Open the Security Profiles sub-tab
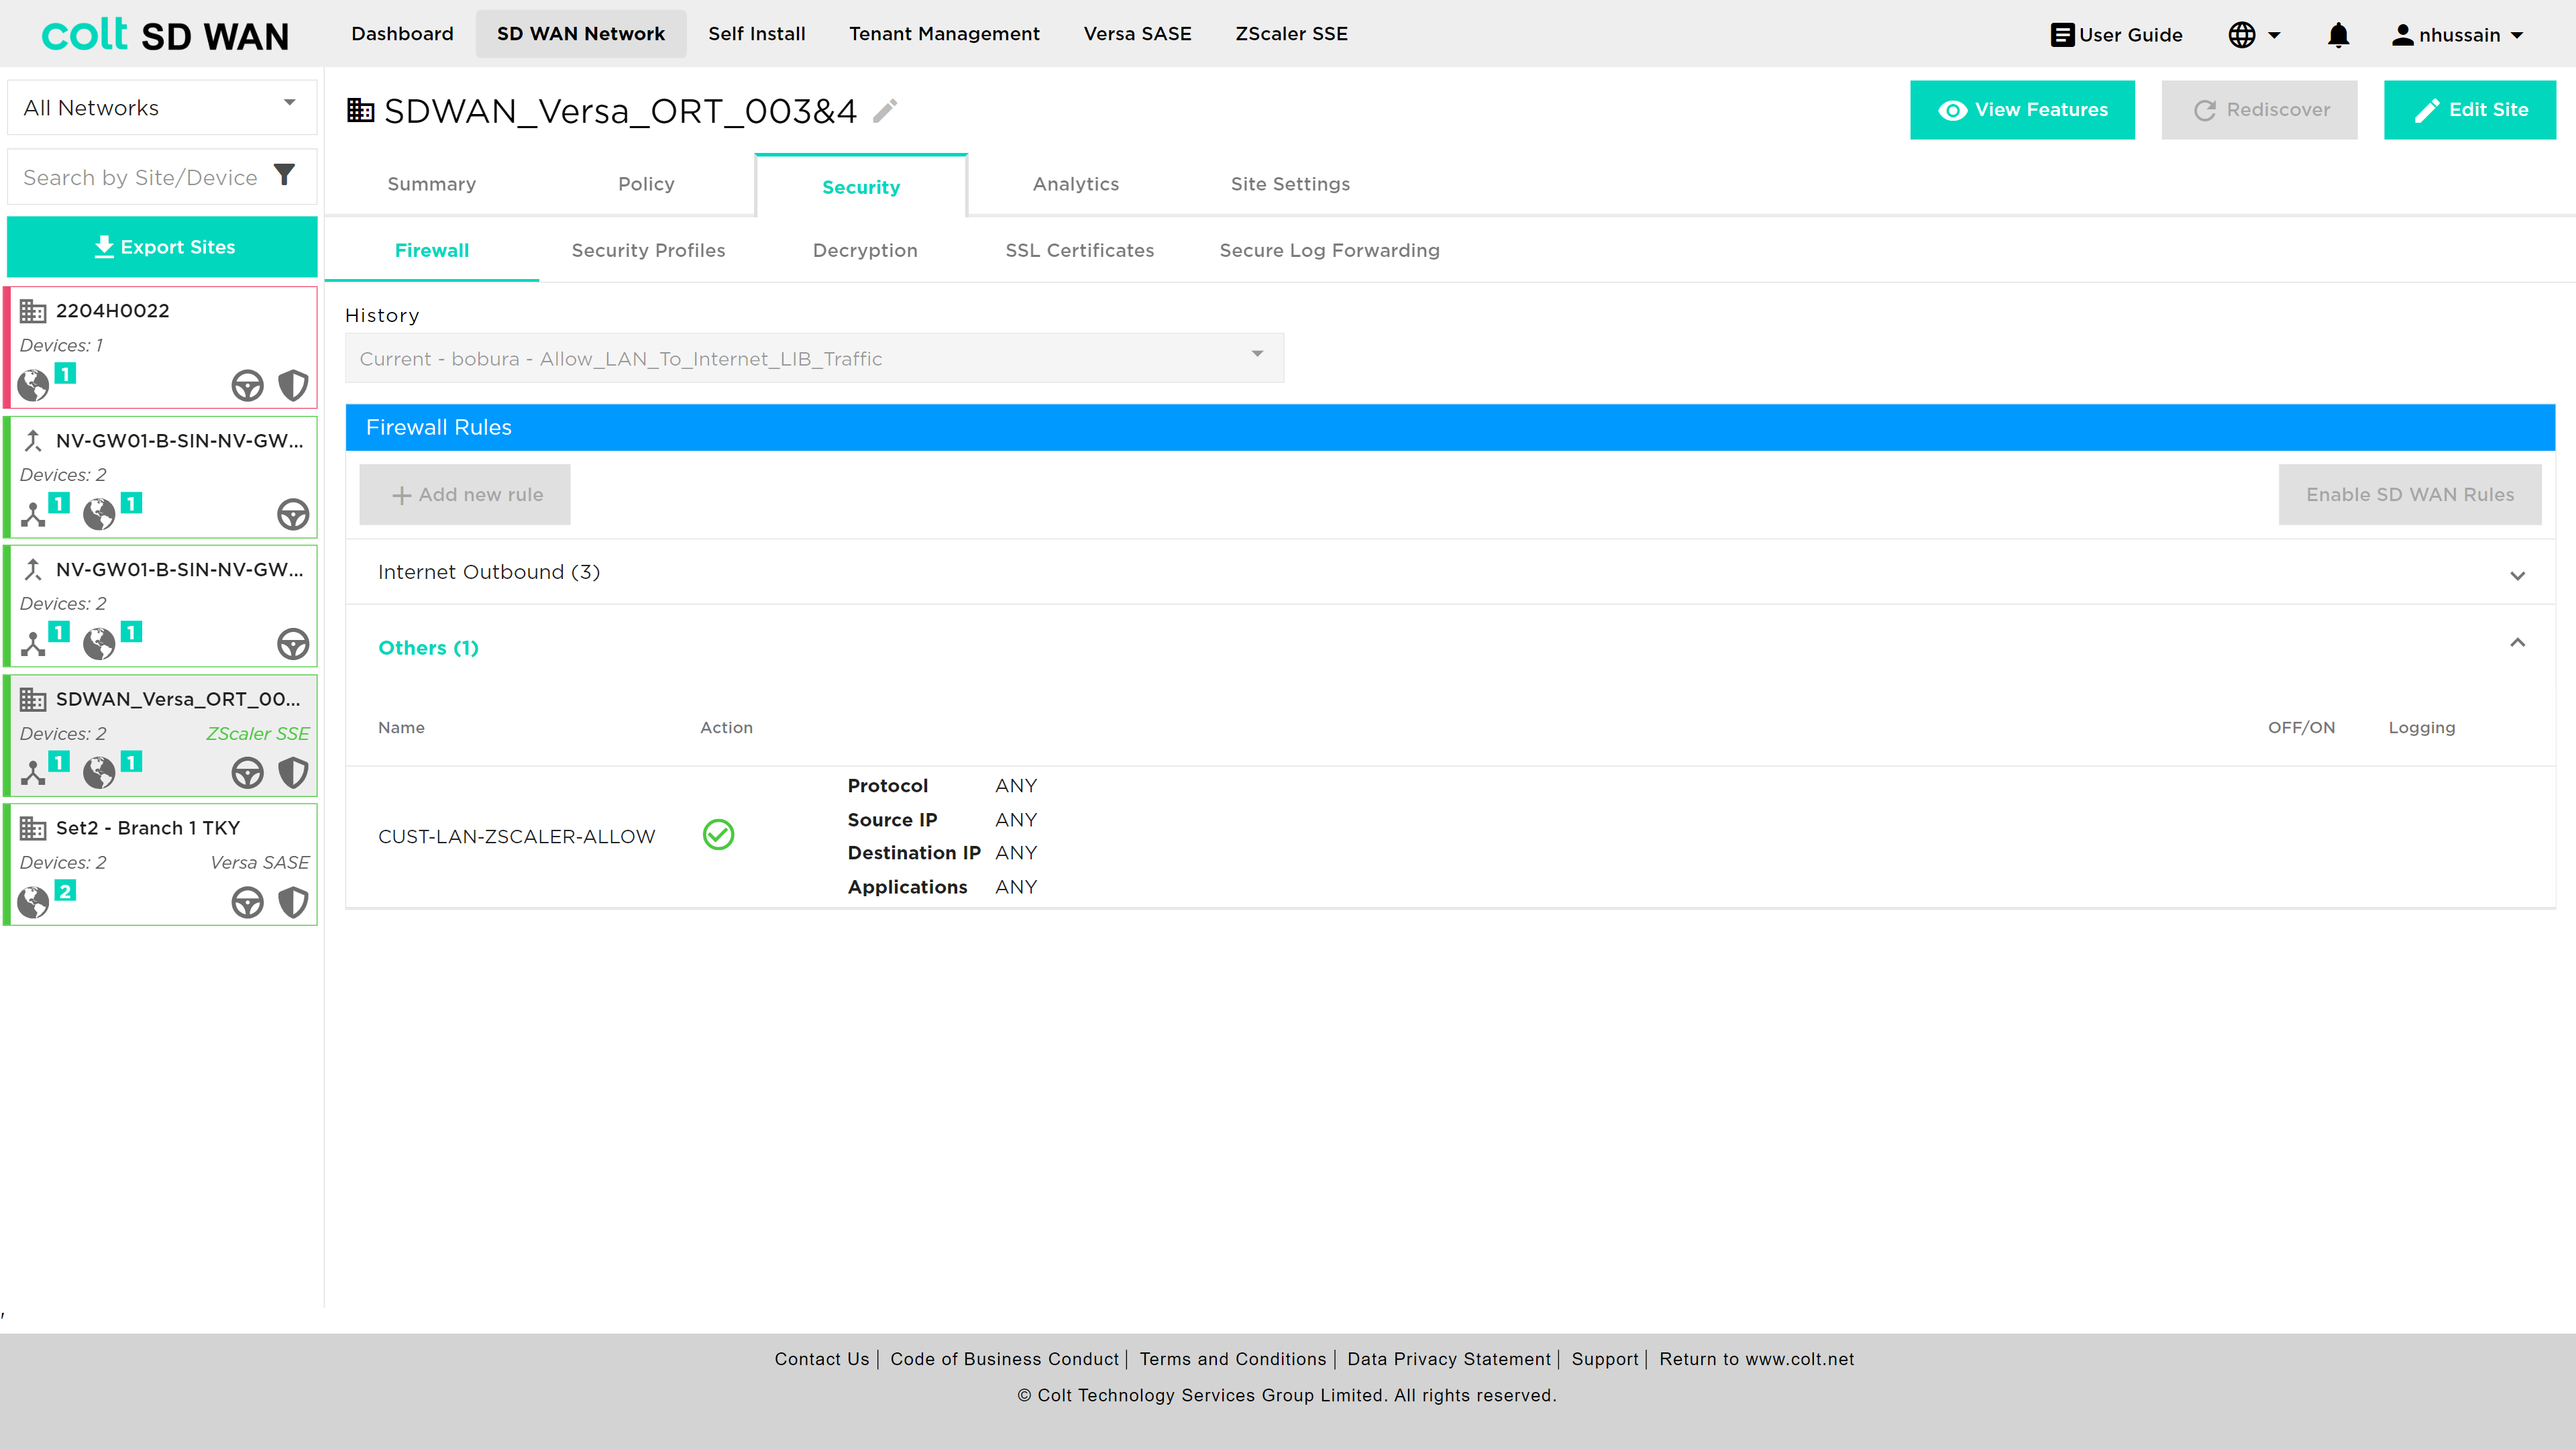This screenshot has height=1449, width=2576. (x=648, y=250)
